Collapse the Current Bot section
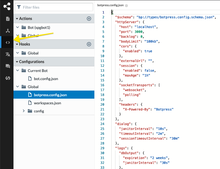The width and height of the screenshot is (220, 169). click(x=18, y=70)
